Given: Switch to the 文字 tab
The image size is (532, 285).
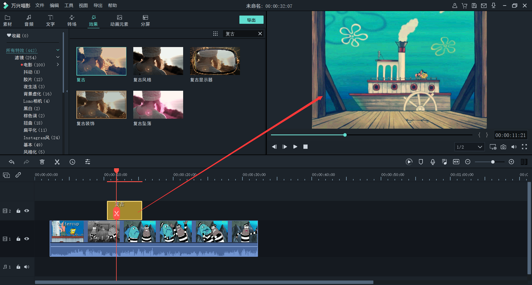Looking at the screenshot, I should (x=50, y=21).
